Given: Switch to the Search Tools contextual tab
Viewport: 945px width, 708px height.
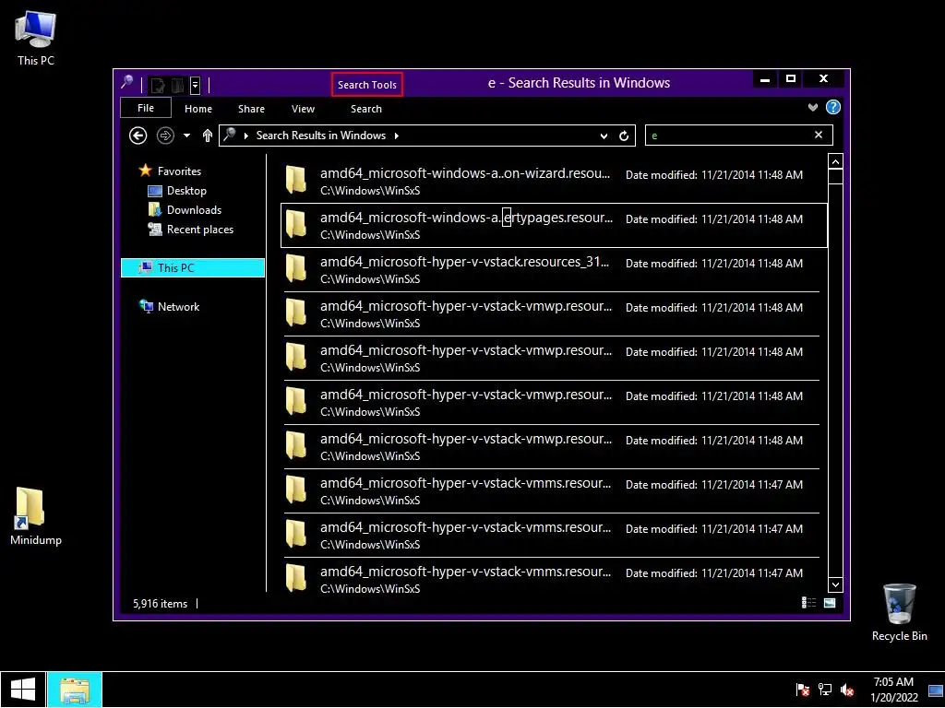Looking at the screenshot, I should point(367,85).
